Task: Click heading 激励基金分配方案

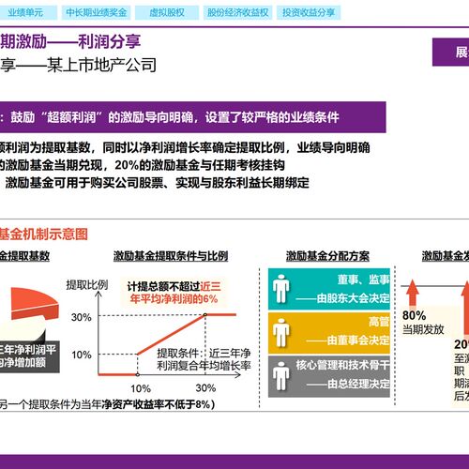Action: [x=327, y=256]
